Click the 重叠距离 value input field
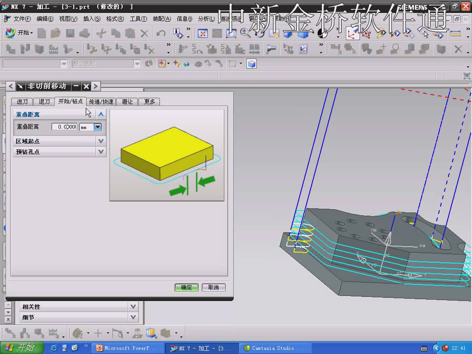Image resolution: width=472 pixels, height=354 pixels. pyautogui.click(x=64, y=127)
